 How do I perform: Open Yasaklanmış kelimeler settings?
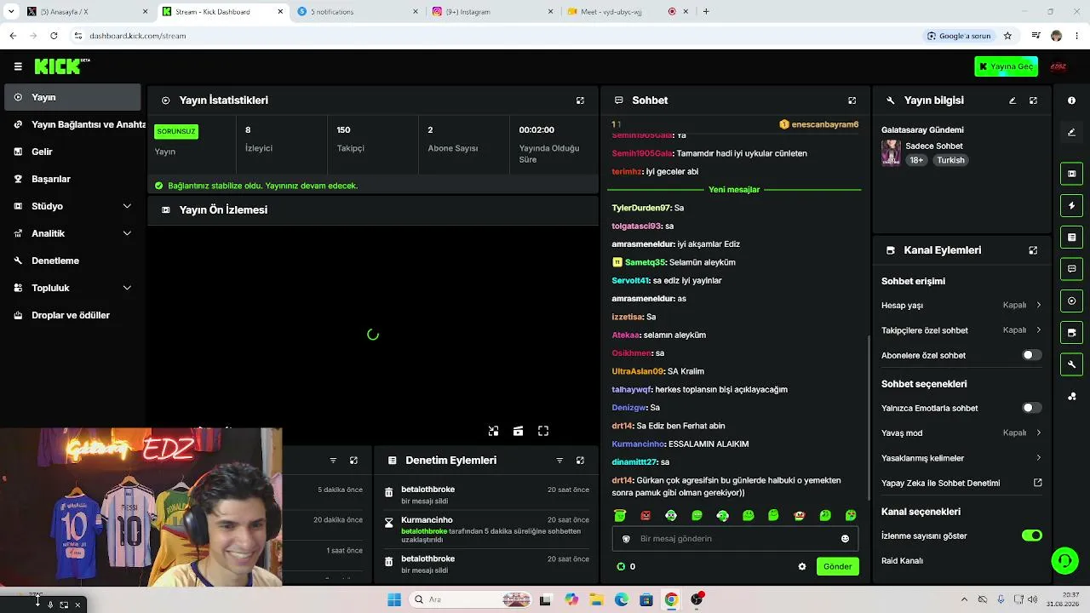coord(961,458)
